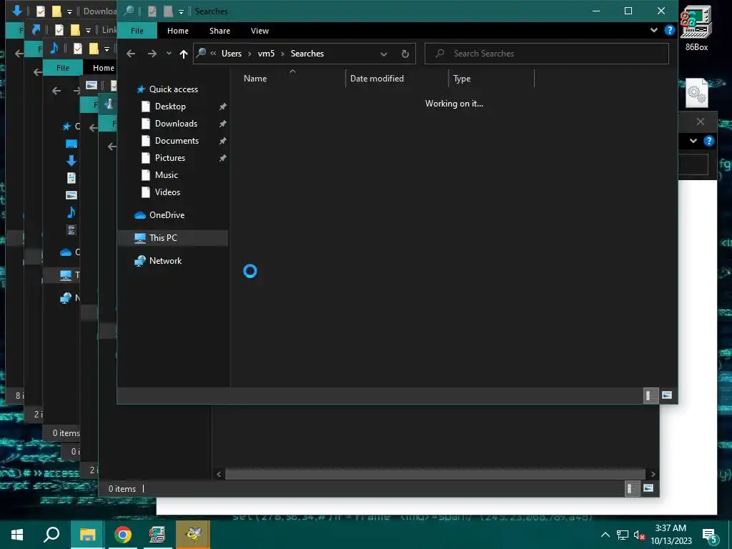Viewport: 732px width, 549px height.
Task: Click the forward arrow in Searches window
Action: tap(152, 54)
